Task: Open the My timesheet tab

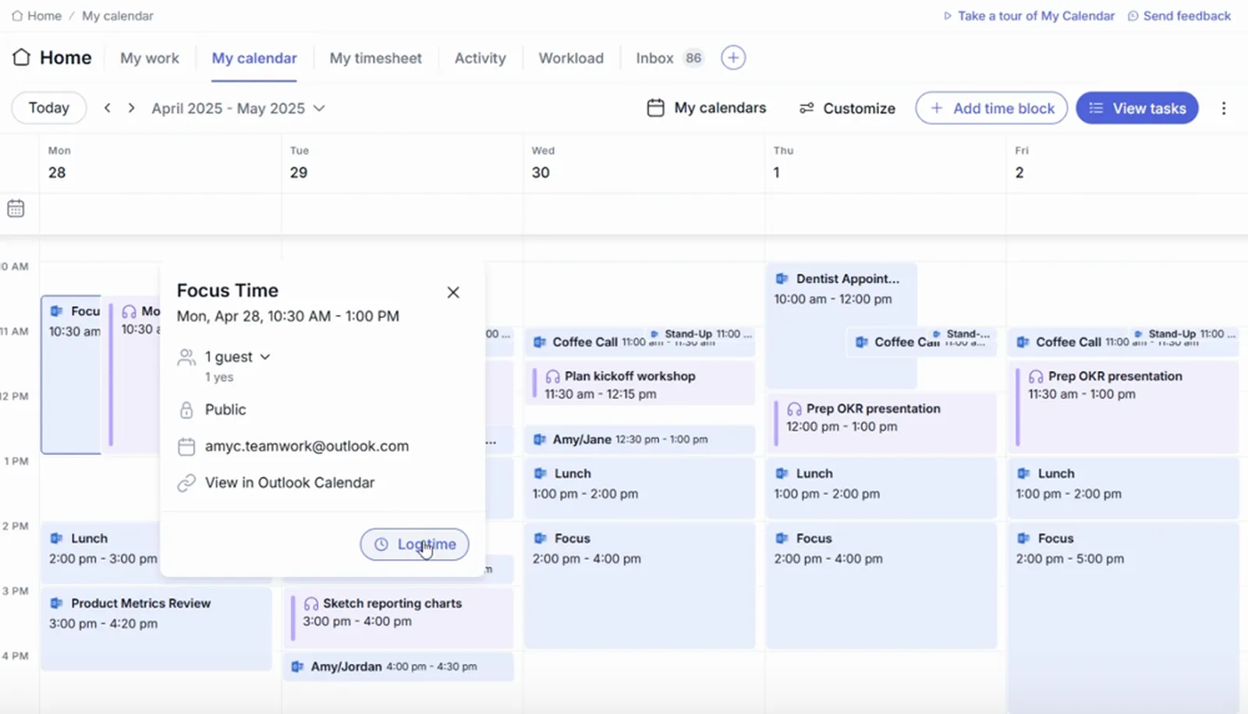Action: 375,58
